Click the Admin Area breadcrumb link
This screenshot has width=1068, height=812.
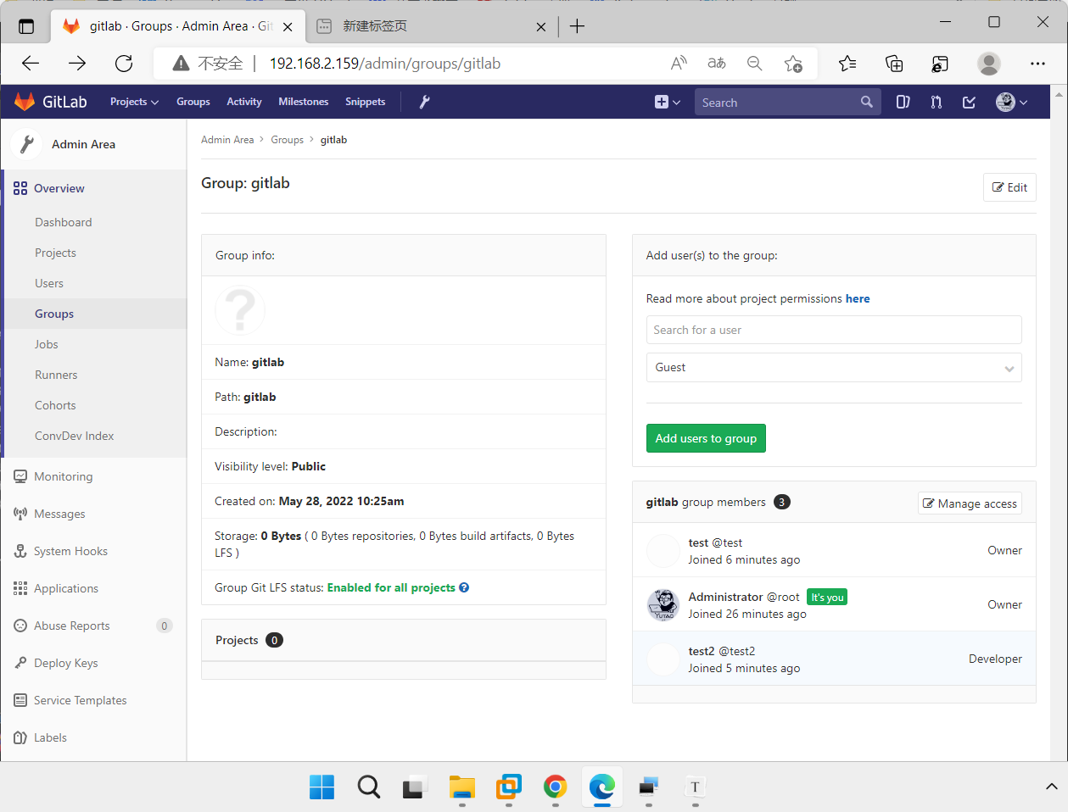click(227, 140)
